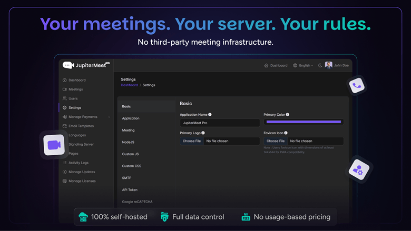411x231 pixels.
Task: Click "Full data control" text
Action: [x=198, y=217]
